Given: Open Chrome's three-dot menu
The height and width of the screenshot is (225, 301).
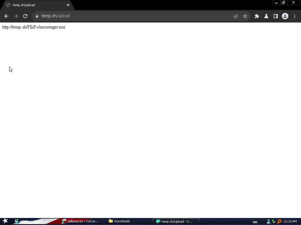Looking at the screenshot, I should (295, 16).
